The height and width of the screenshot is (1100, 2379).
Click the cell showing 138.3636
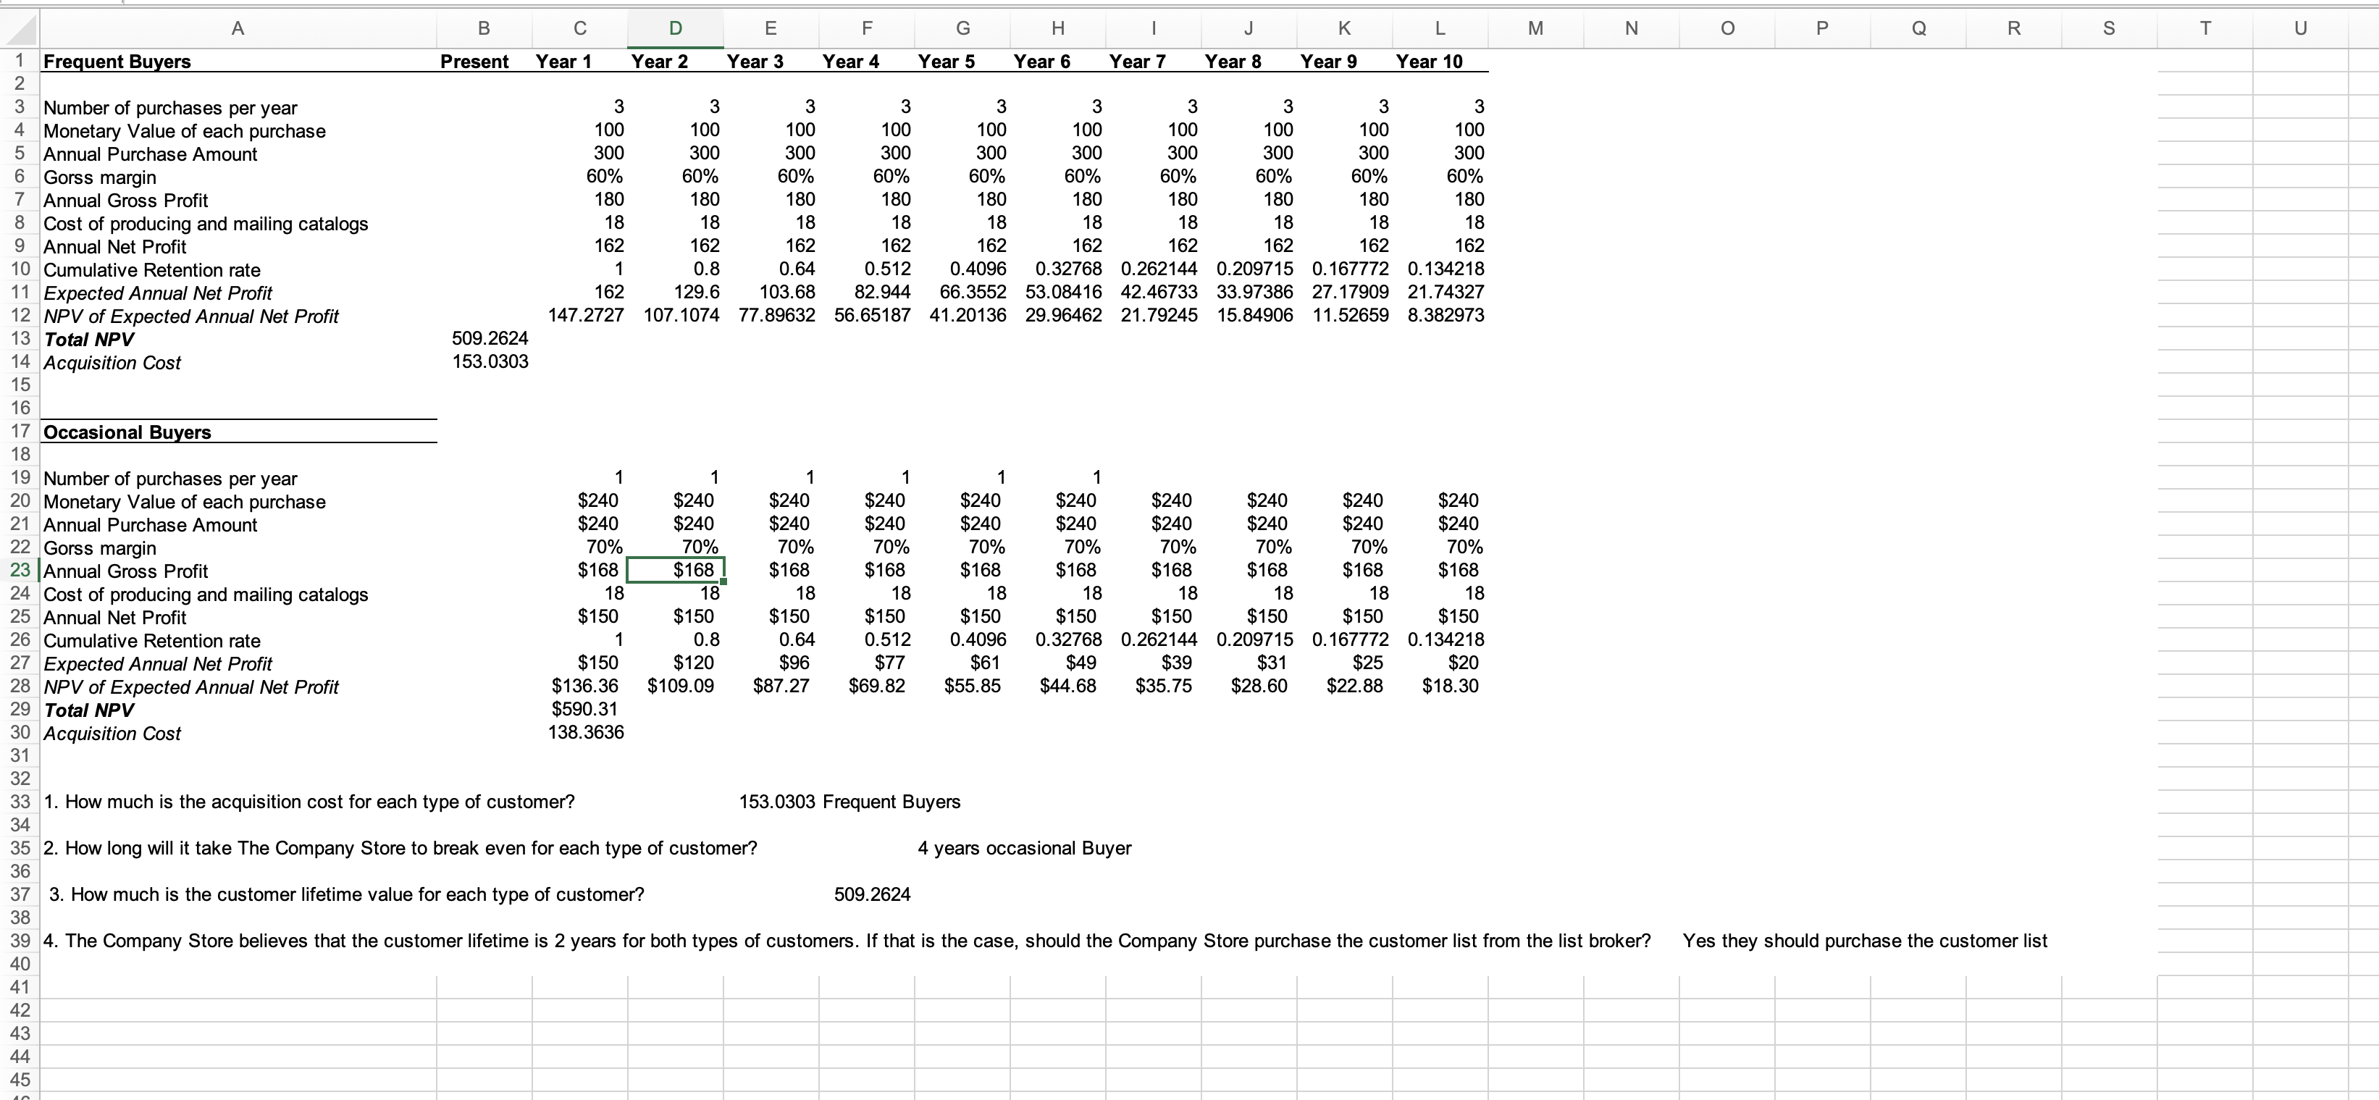click(585, 732)
